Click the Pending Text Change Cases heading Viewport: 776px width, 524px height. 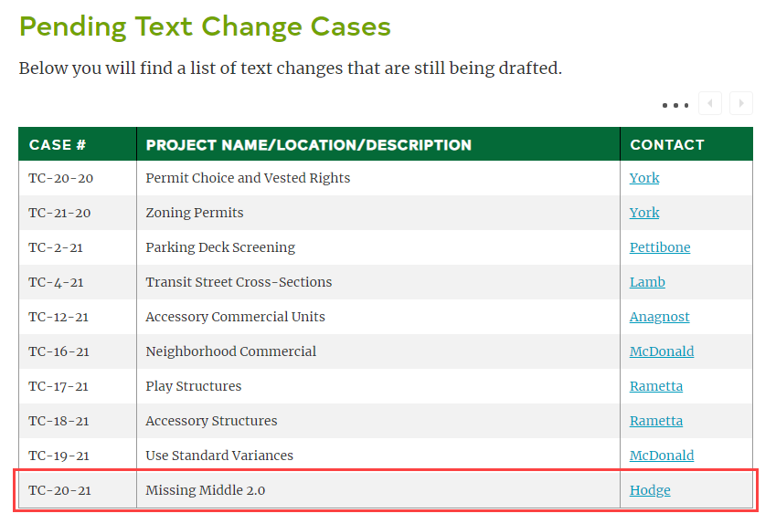point(205,26)
